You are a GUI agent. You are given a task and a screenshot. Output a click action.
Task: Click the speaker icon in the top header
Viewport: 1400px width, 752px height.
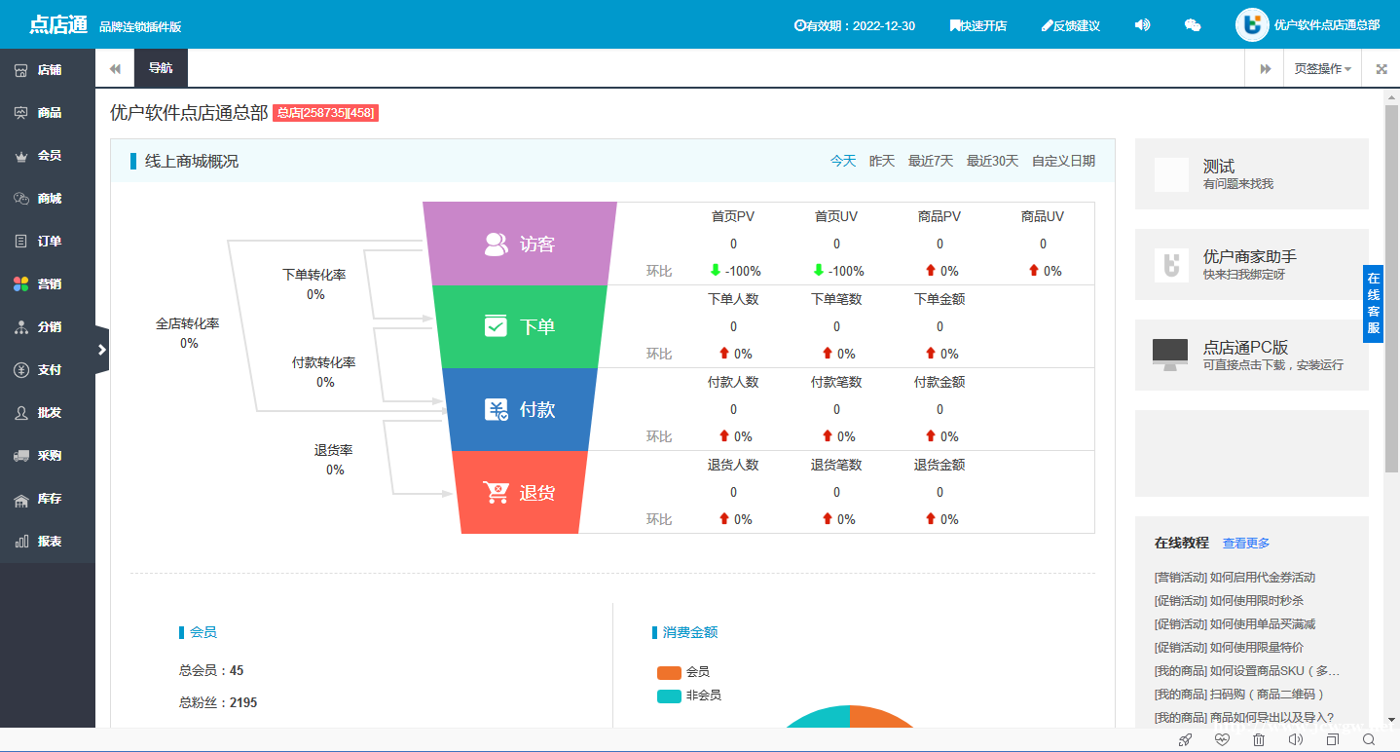point(1142,25)
